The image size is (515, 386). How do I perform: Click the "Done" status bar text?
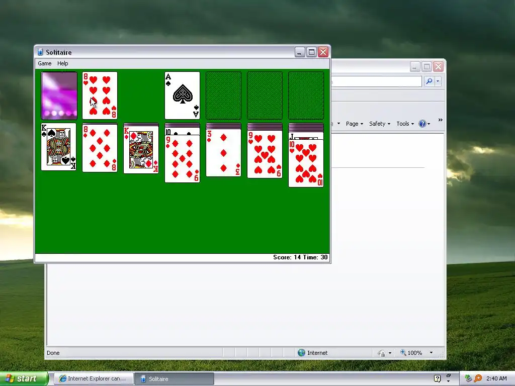point(53,353)
